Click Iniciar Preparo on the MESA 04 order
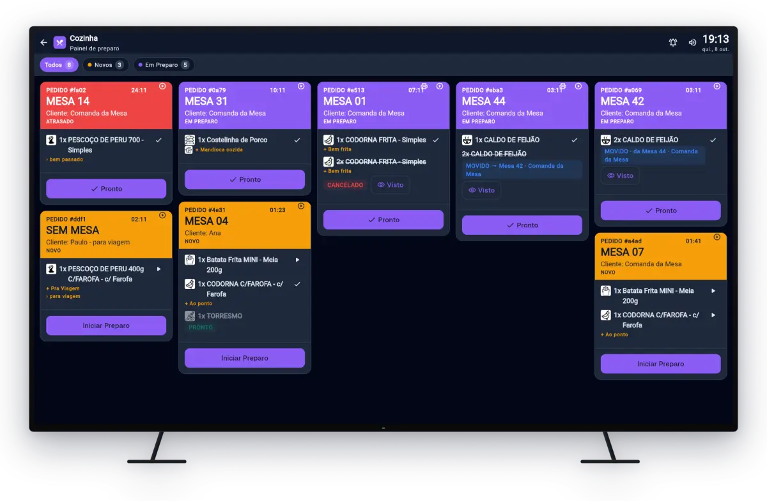Screen dimensions: 767x501 tap(245, 358)
